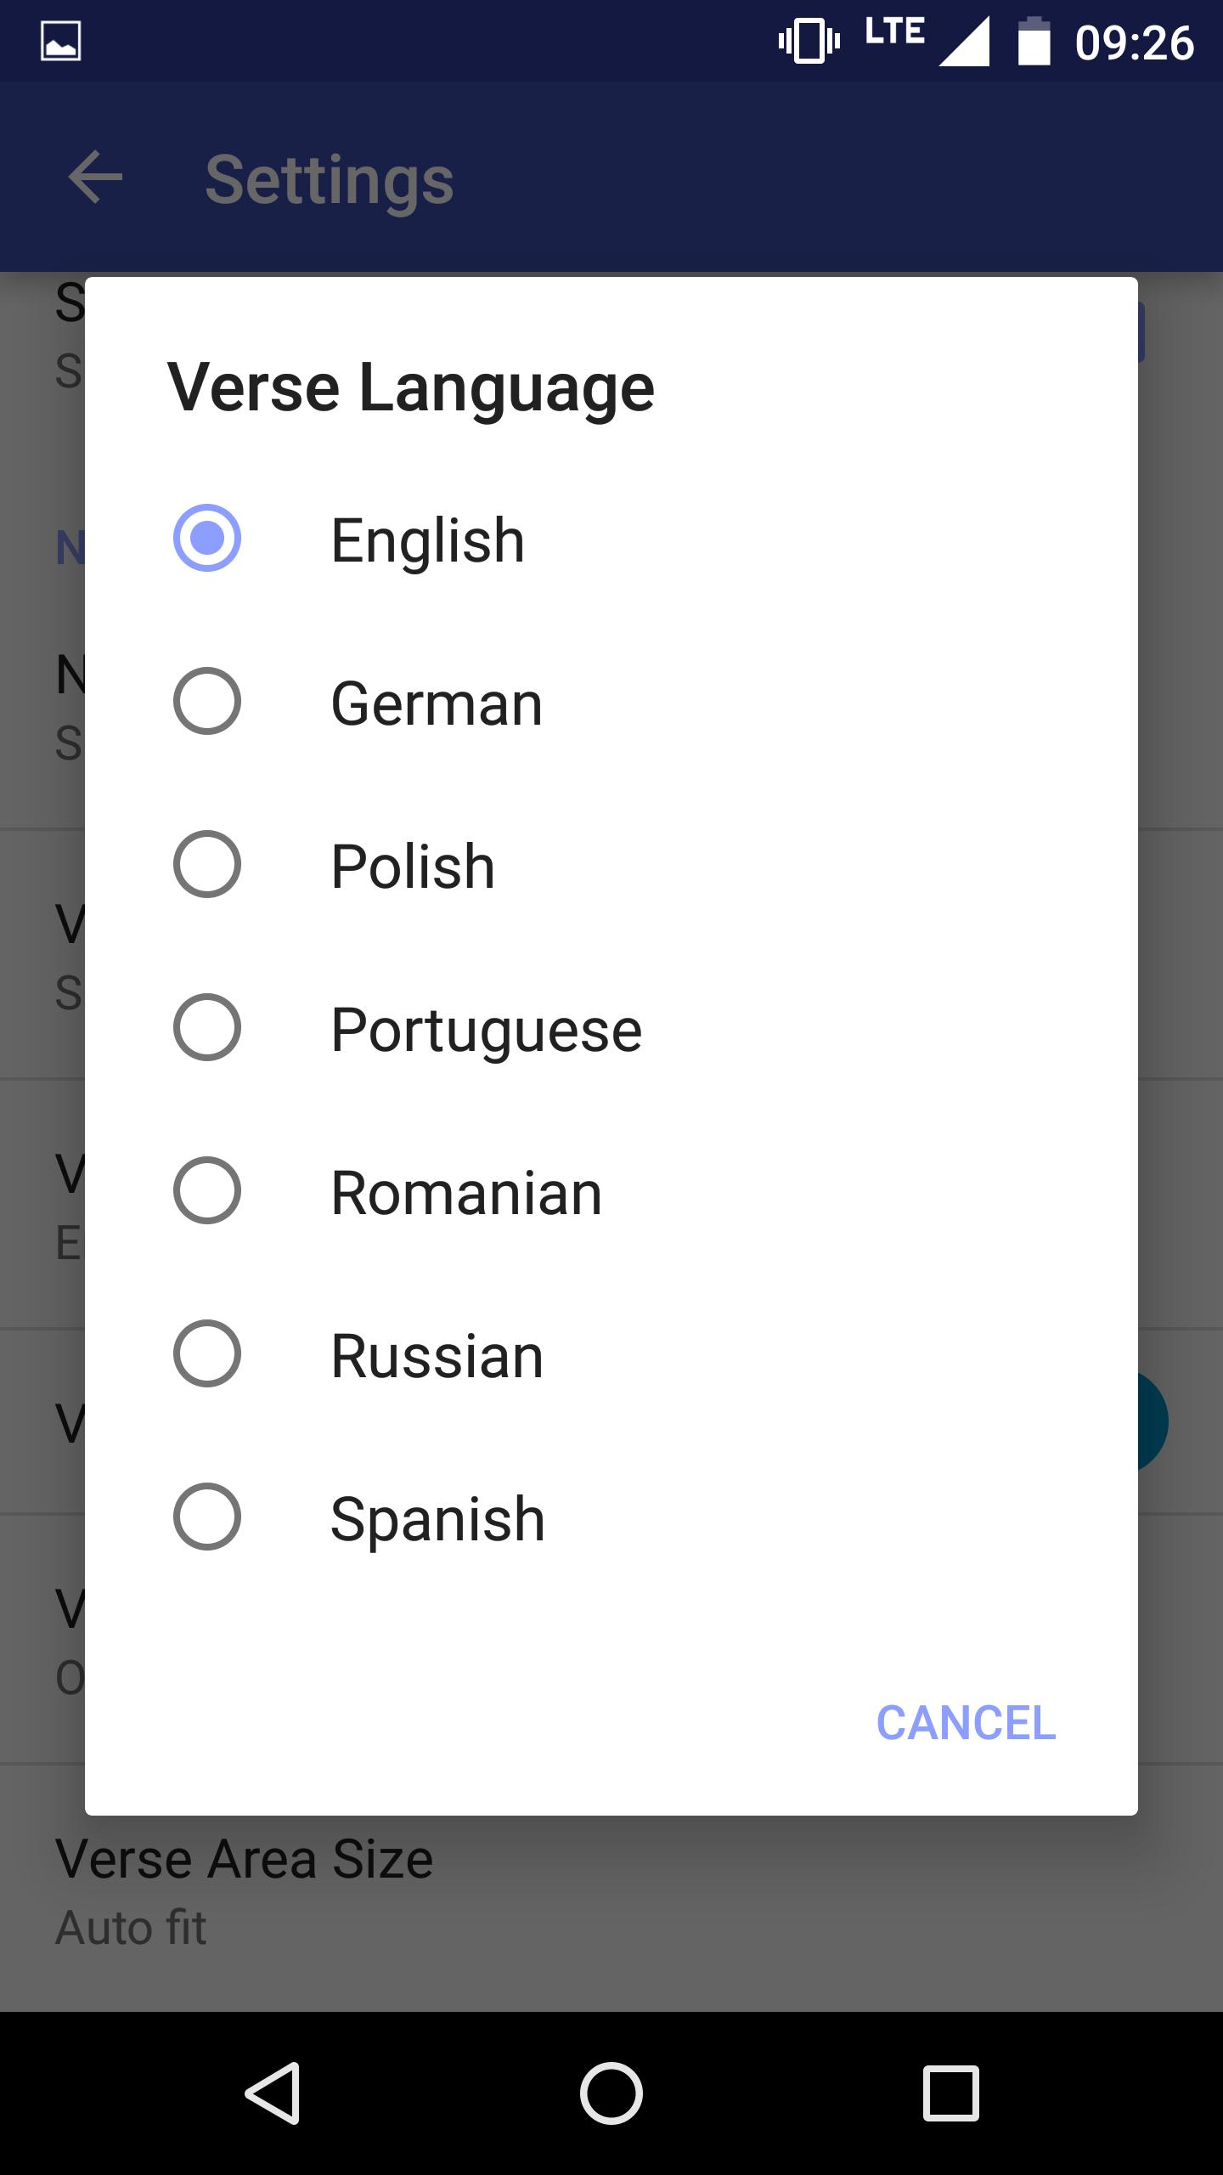Choose Spanish as verse language
This screenshot has width=1223, height=2175.
(611, 1517)
